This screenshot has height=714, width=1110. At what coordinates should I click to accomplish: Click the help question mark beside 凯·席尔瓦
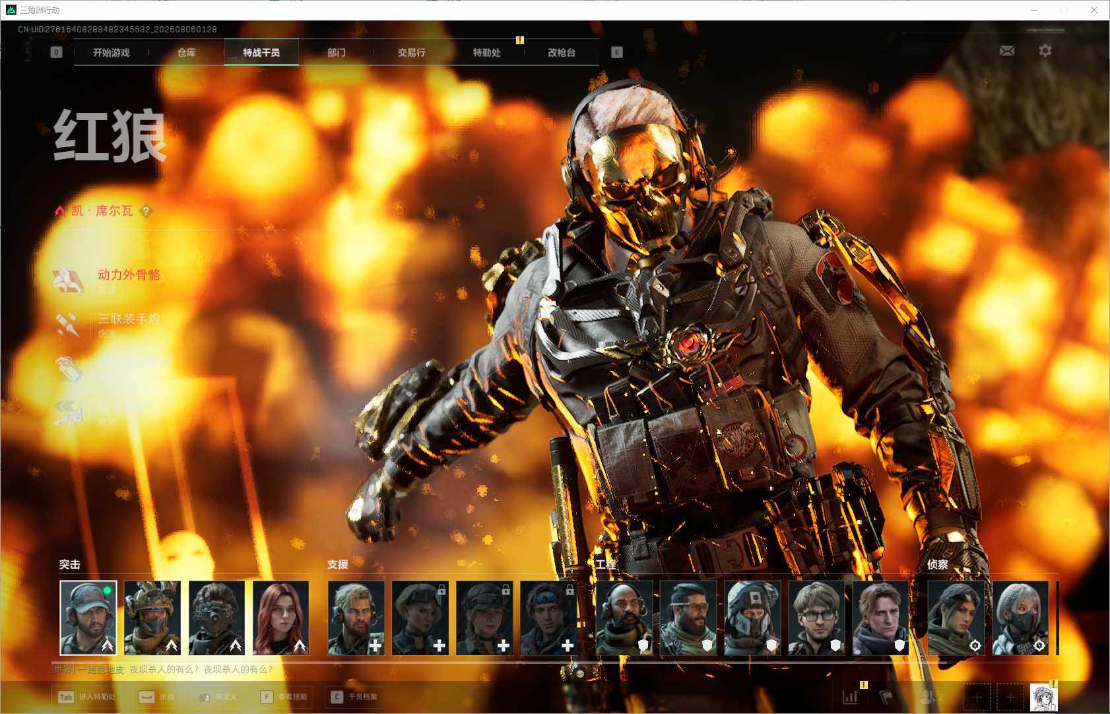(146, 211)
